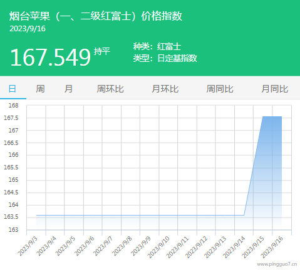Screen dimensions: 300x270
Task: Click the 持平 status text
Action: point(101,51)
